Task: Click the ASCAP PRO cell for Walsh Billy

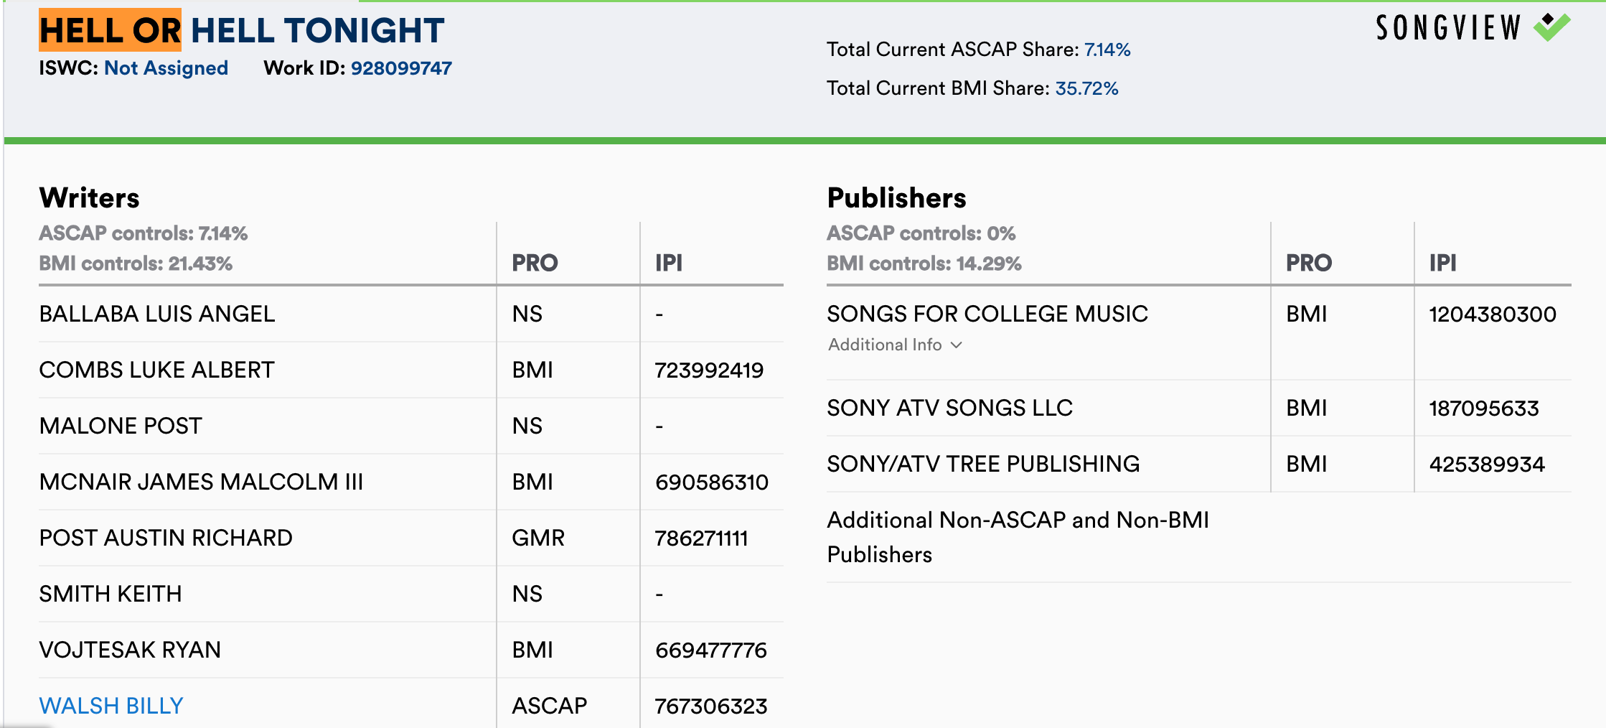Action: (x=549, y=706)
